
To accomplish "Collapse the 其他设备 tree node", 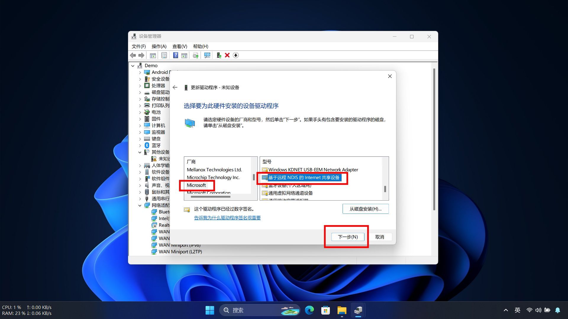I will click(140, 152).
